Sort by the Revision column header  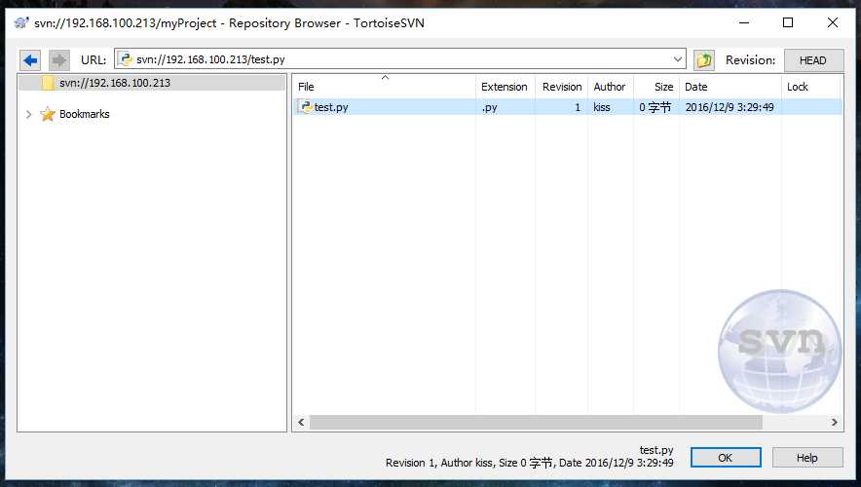click(x=561, y=87)
